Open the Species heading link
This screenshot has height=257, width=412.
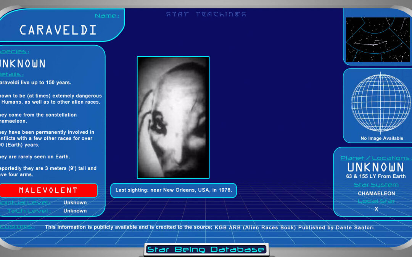click(x=15, y=51)
